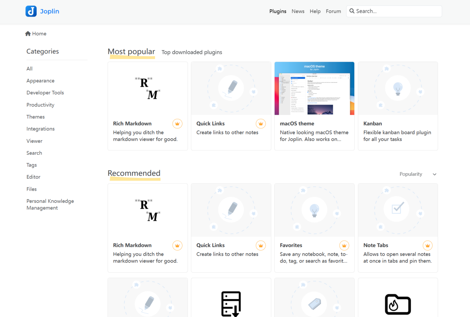Select the Viewer category

(x=35, y=141)
